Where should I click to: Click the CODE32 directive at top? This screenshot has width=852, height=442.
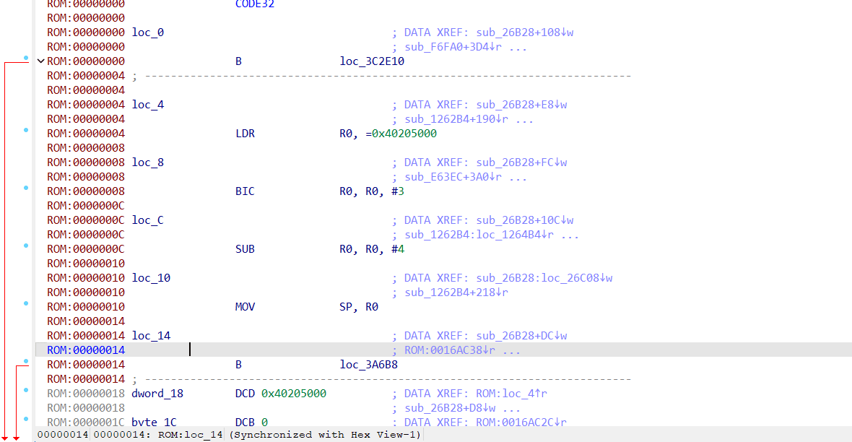255,4
